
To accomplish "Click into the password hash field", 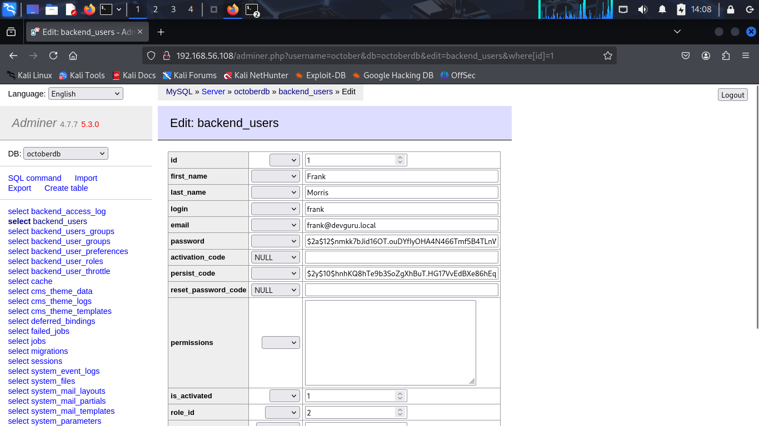I will 401,241.
